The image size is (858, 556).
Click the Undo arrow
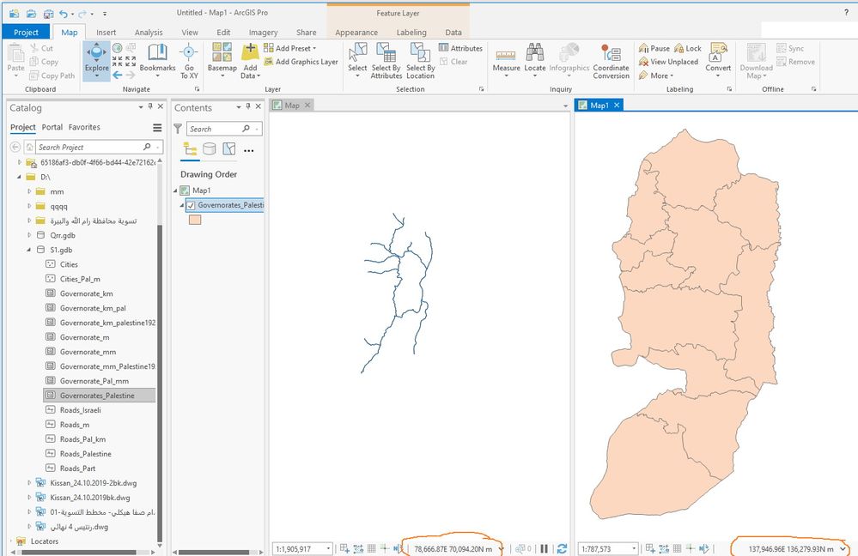pos(64,13)
